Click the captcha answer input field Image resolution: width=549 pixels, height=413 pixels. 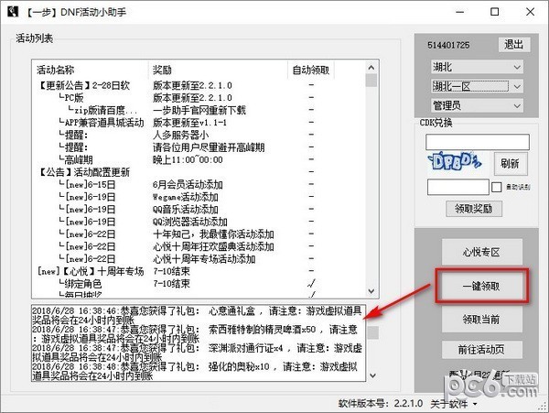tap(458, 187)
